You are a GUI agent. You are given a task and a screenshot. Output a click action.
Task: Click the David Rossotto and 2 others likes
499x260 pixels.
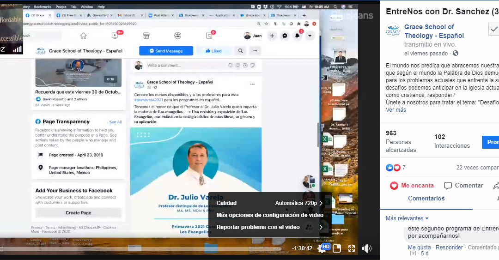tap(65, 99)
